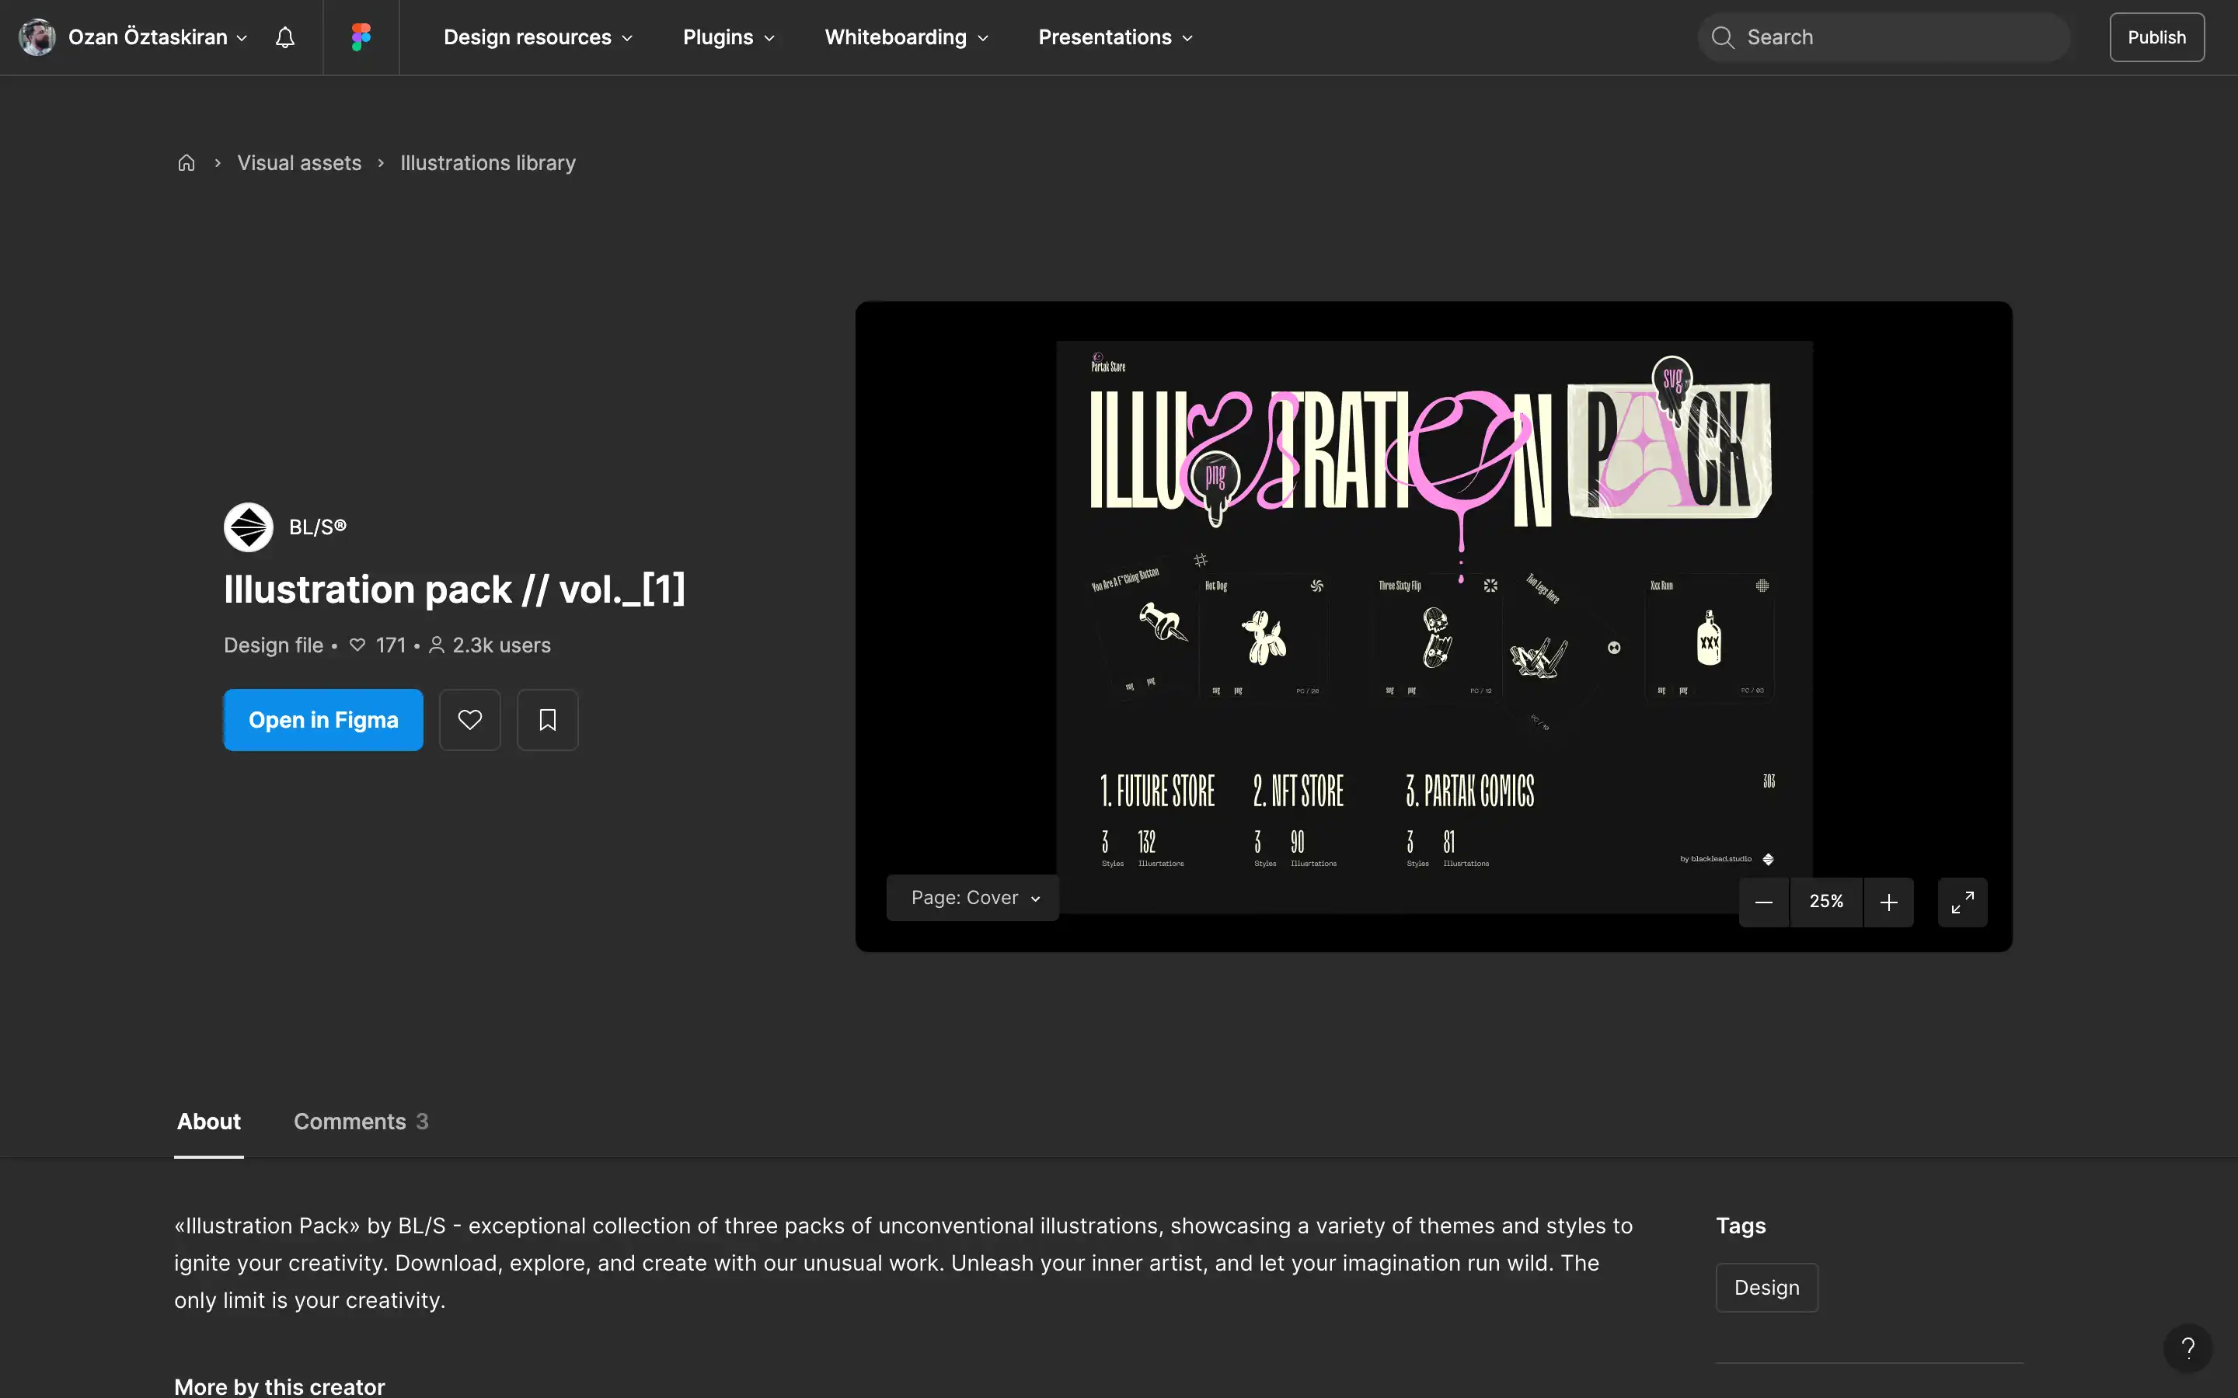2238x1398 pixels.
Task: Go to home via breadcrumb house icon
Action: coord(186,163)
